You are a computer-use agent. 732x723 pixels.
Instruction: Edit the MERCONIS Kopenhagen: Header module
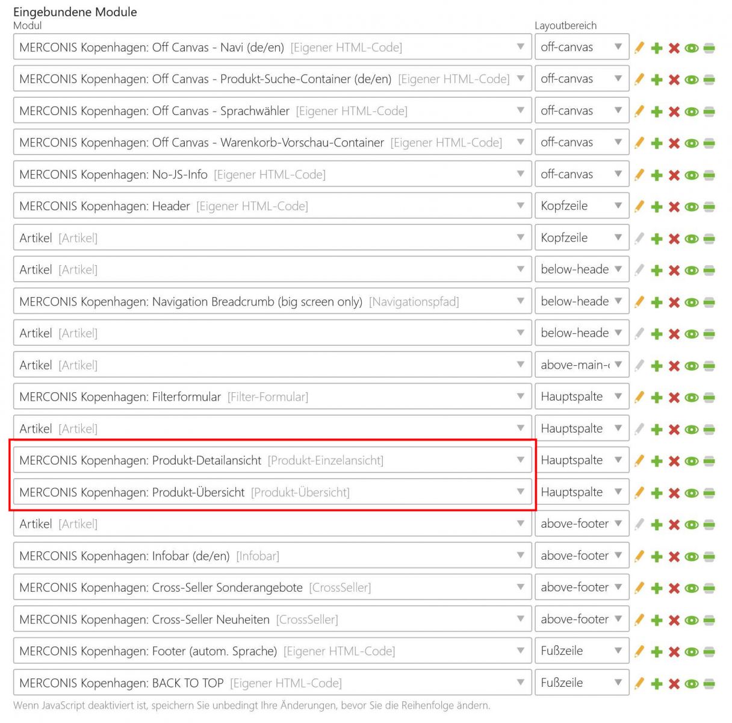[639, 207]
